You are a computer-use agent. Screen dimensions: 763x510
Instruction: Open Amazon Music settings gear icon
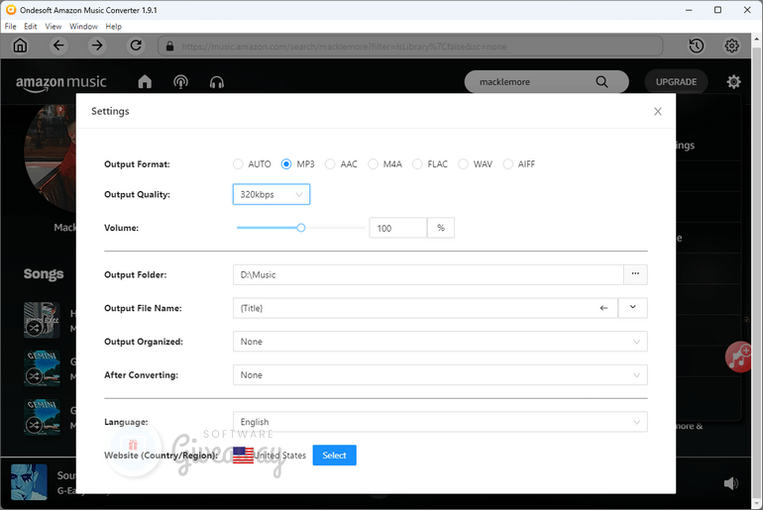(x=734, y=81)
